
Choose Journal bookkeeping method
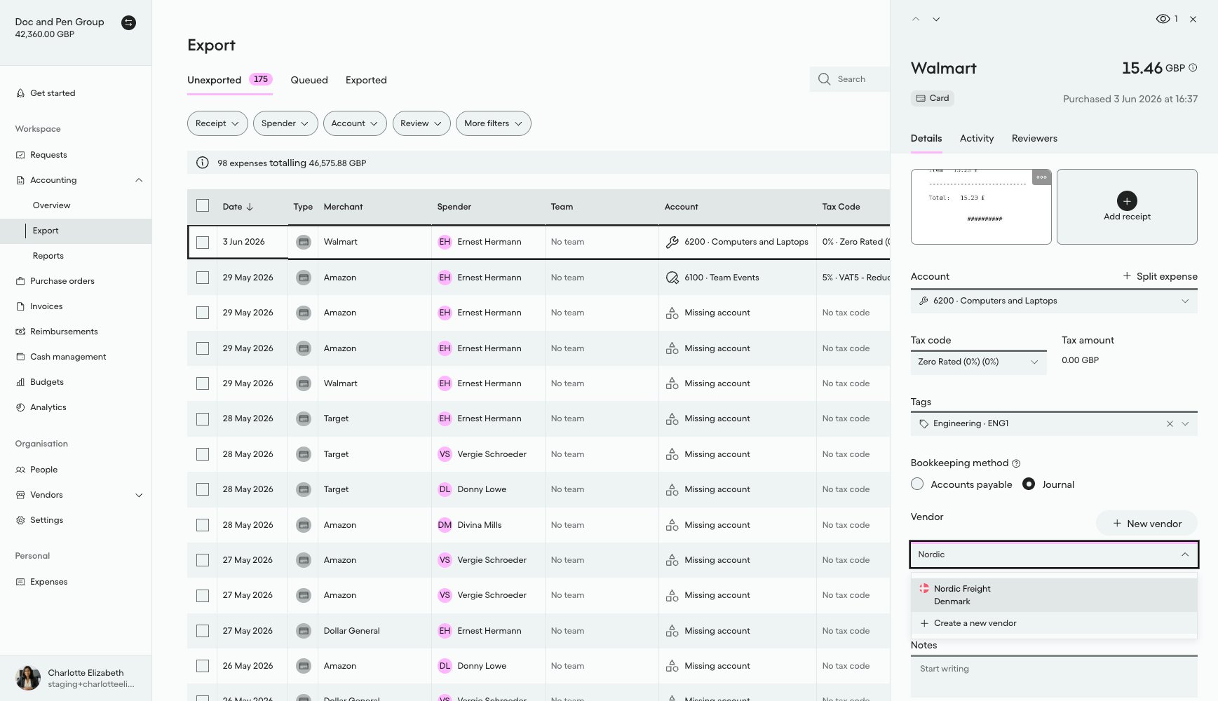point(1029,484)
